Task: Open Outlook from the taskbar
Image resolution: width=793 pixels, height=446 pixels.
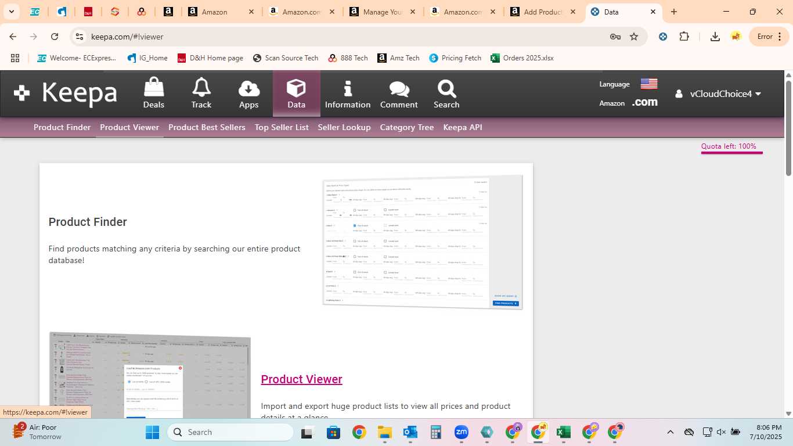Action: click(x=410, y=432)
